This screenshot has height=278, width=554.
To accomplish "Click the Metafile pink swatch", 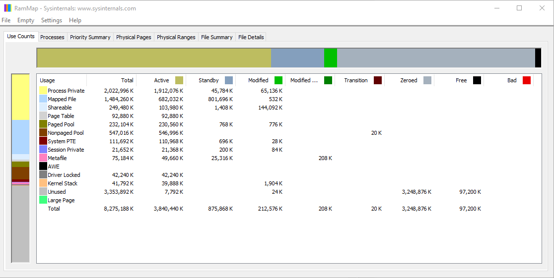I will 43,158.
